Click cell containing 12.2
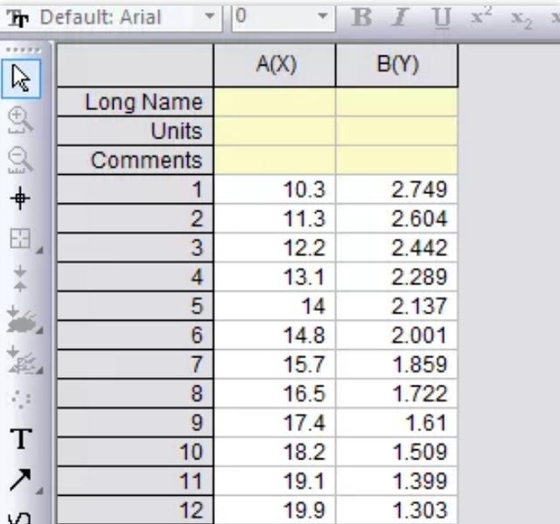 [x=275, y=248]
